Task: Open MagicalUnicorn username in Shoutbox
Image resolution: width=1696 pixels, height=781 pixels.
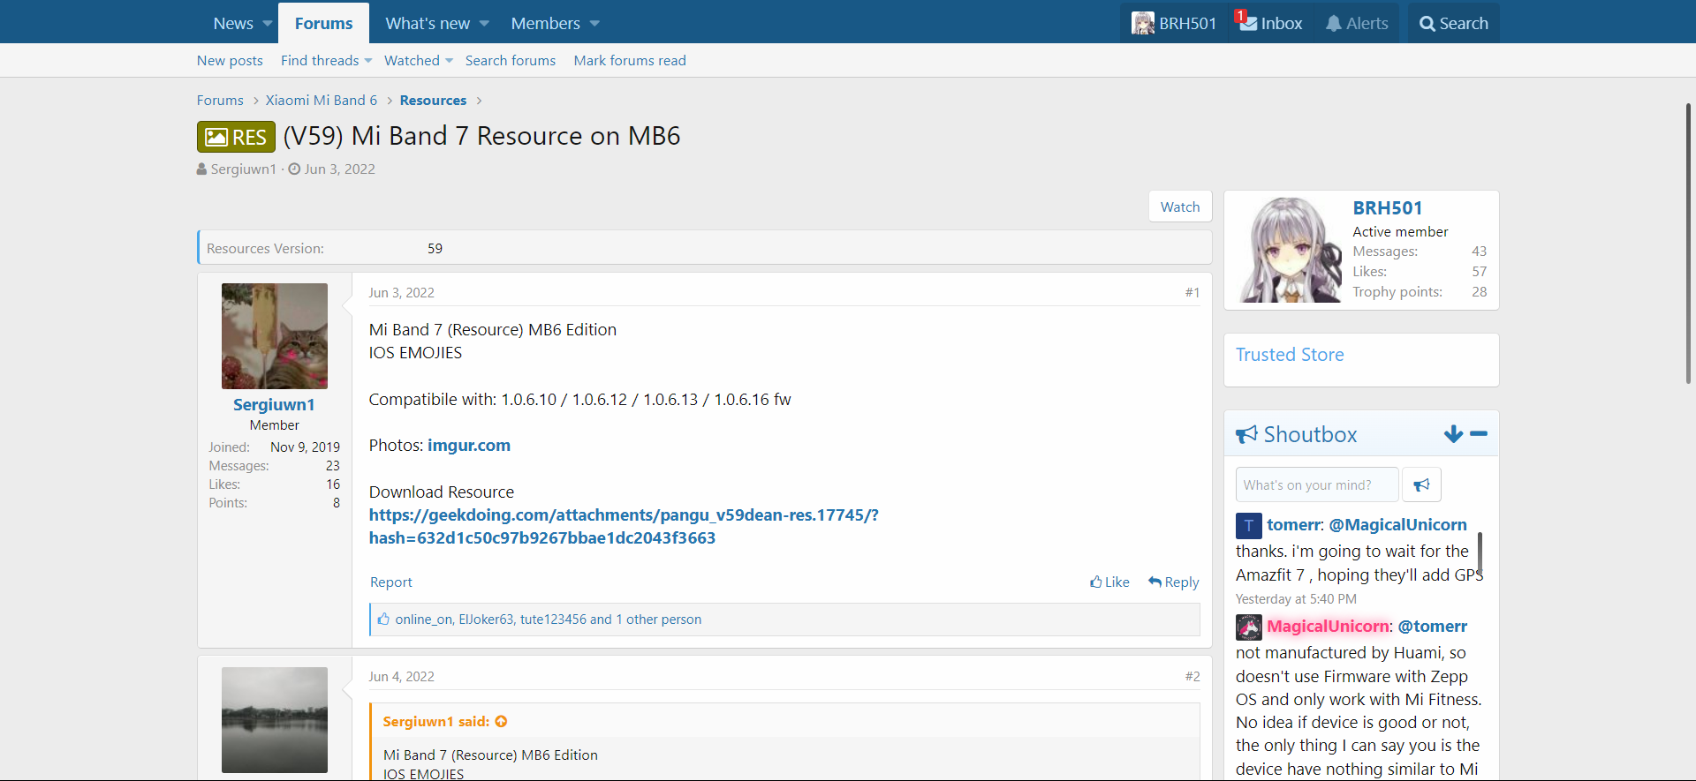Action: point(1328,627)
